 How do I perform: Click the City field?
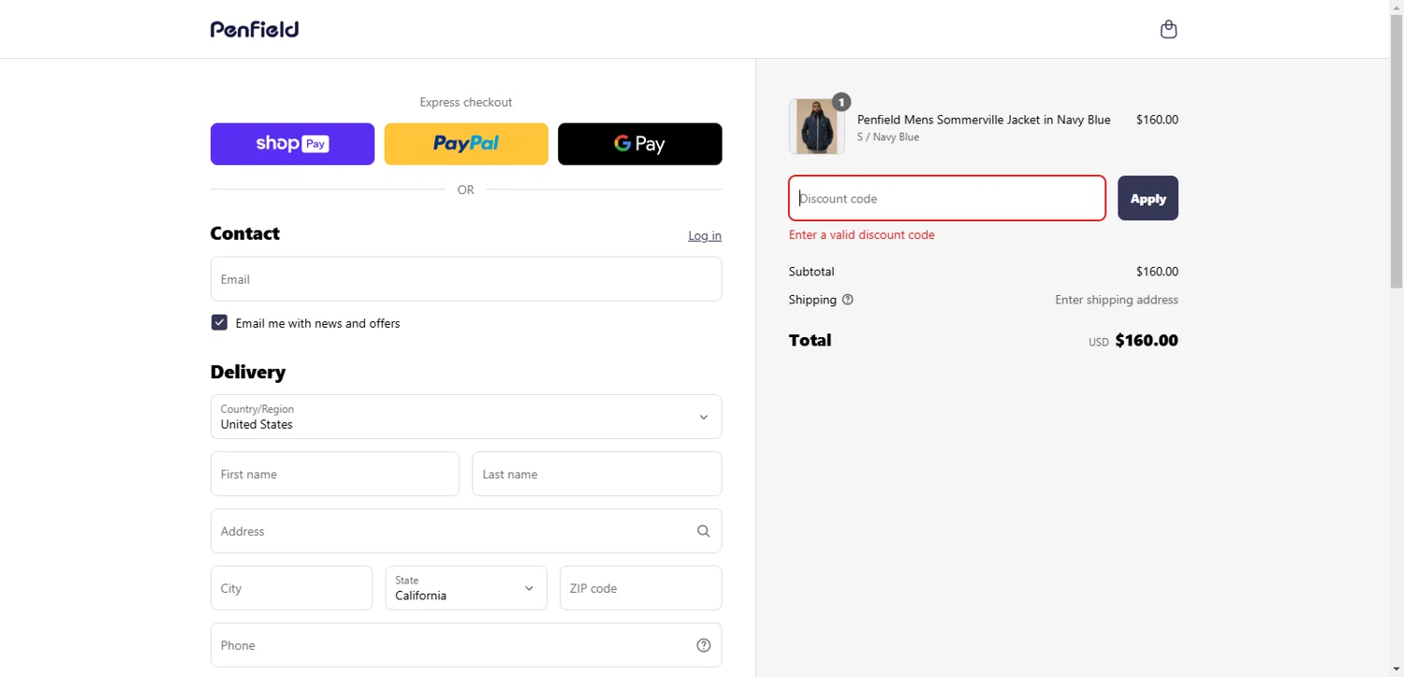(291, 588)
